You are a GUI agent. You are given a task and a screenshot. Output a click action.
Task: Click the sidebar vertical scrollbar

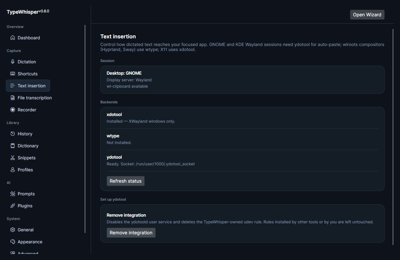click(85, 129)
